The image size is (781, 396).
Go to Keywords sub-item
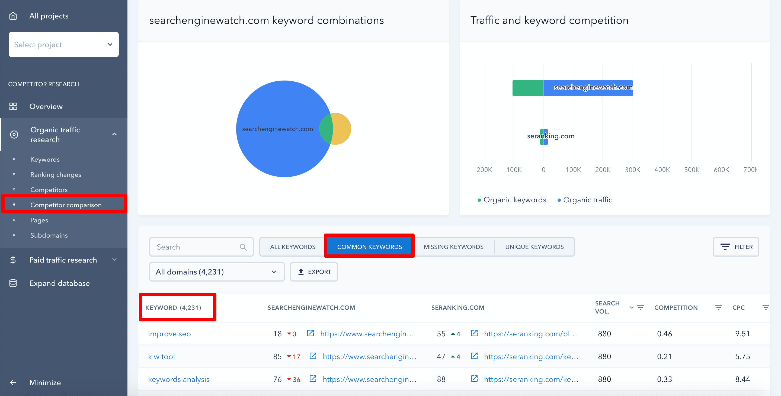click(45, 159)
